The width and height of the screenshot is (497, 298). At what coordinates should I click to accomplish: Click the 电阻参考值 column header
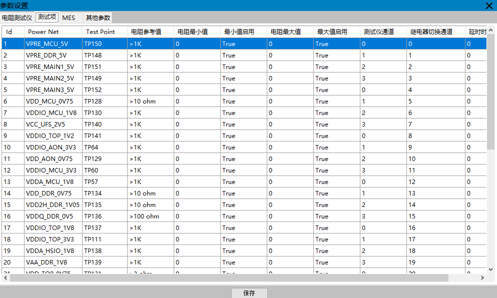point(151,31)
